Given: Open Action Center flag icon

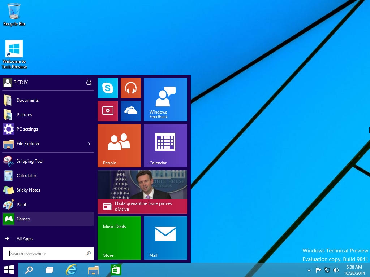Looking at the screenshot, I should pos(318,270).
